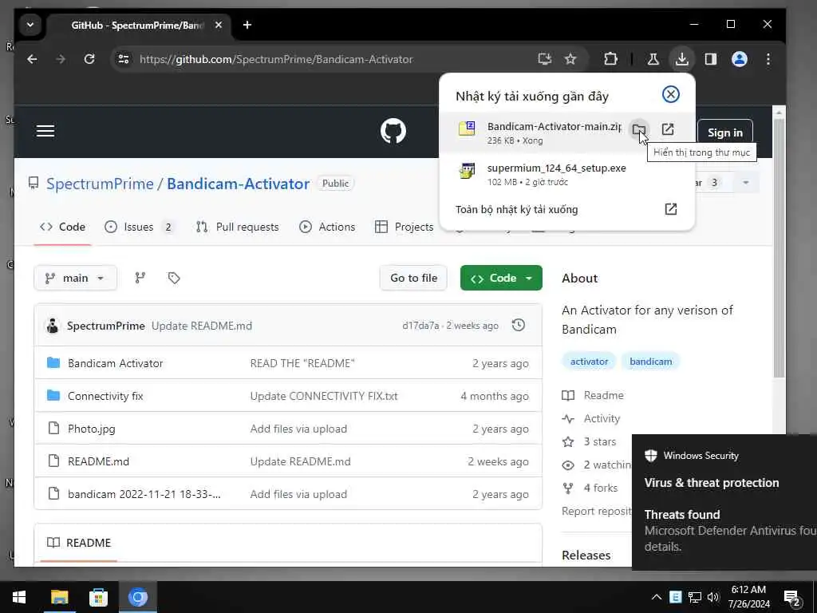This screenshot has height=613, width=817.
Task: Click the bandicam topic tag
Action: (x=651, y=362)
